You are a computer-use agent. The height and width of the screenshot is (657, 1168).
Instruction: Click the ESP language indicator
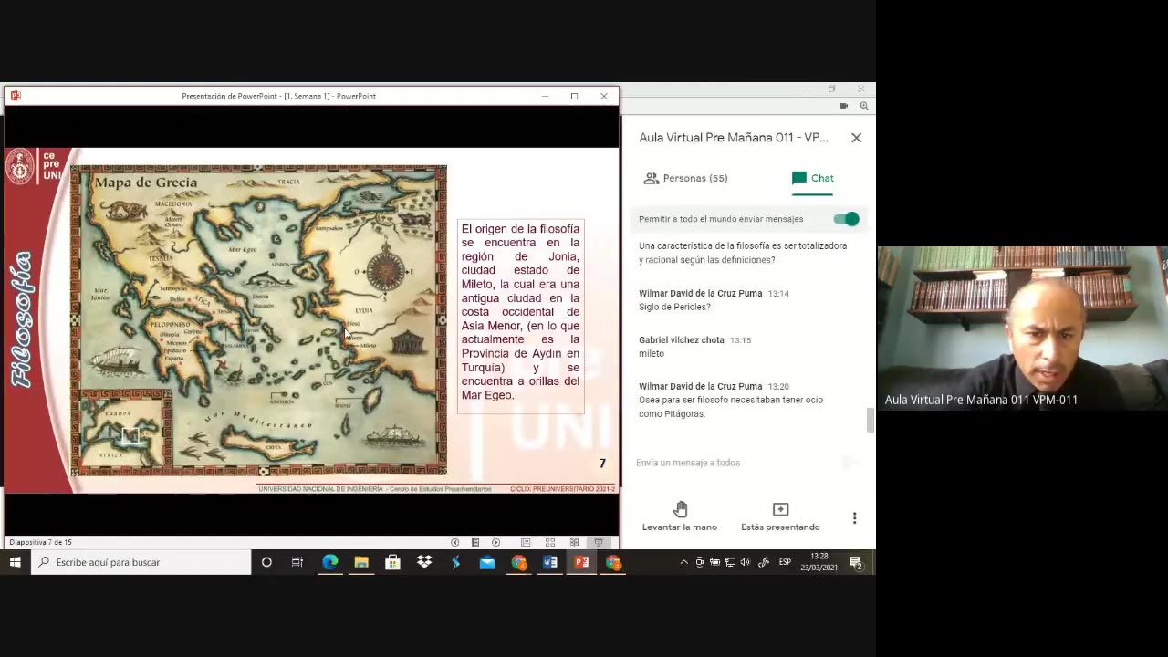(785, 562)
